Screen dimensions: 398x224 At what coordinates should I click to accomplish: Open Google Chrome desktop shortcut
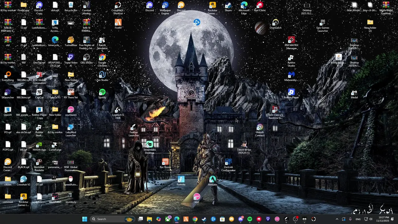[x=102, y=60]
